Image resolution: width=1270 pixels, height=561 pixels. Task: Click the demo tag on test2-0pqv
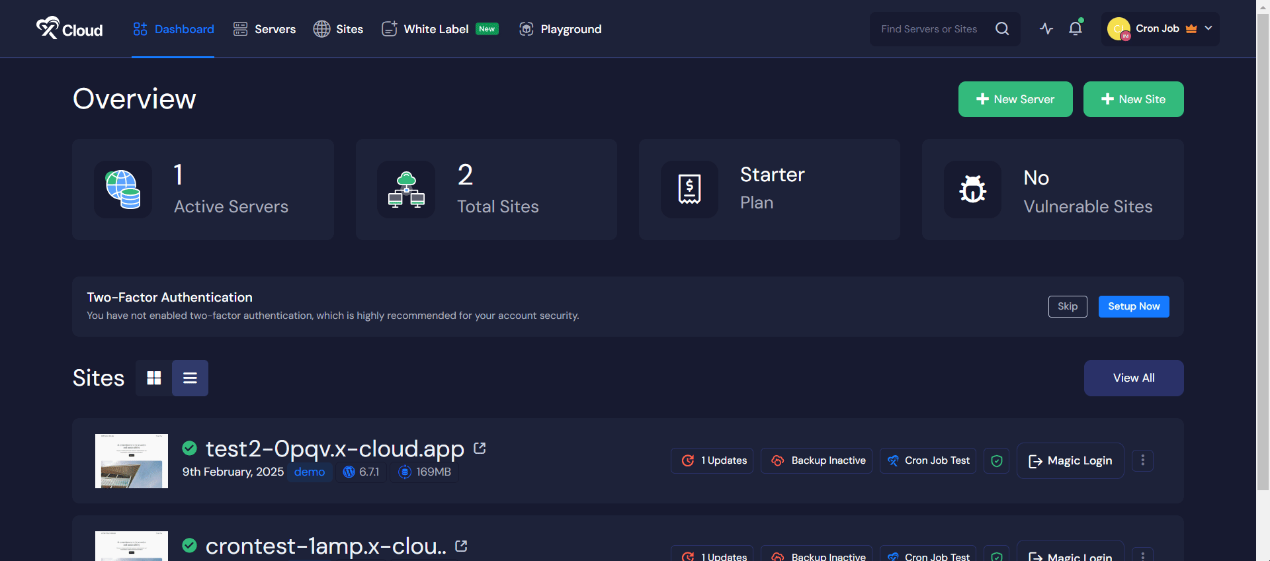coord(310,472)
